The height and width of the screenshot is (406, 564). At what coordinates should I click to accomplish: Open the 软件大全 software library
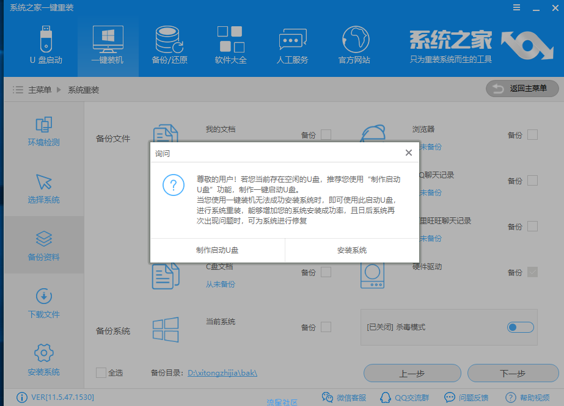tap(230, 45)
